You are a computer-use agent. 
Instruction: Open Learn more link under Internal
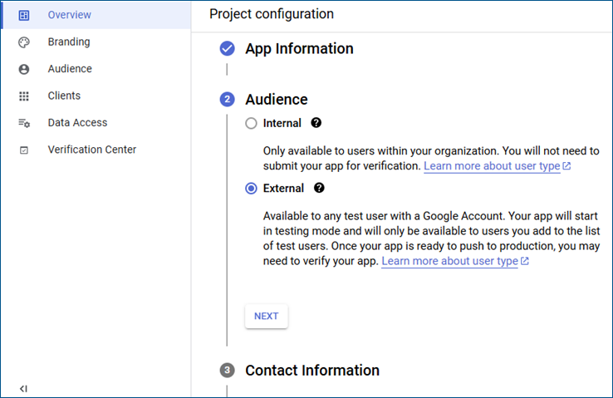click(492, 166)
